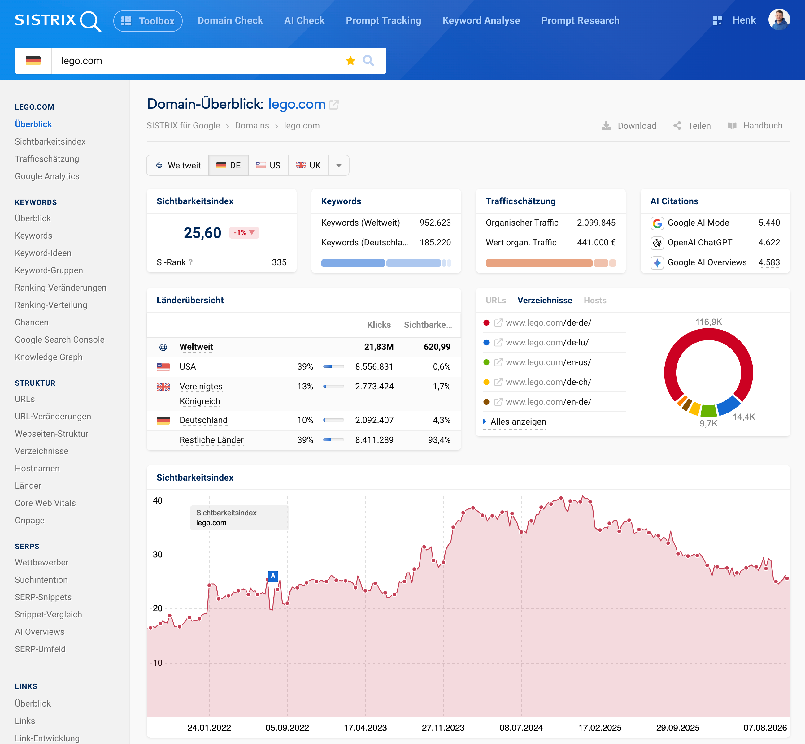The width and height of the screenshot is (805, 744).
Task: Open external link icon for /de-ch/
Action: pyautogui.click(x=498, y=382)
